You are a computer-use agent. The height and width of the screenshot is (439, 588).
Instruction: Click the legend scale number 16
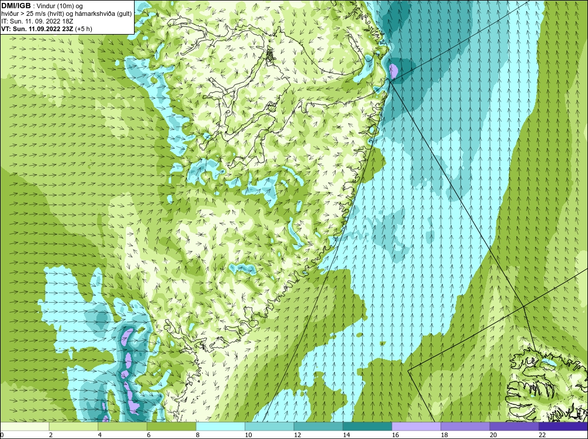tap(395, 435)
